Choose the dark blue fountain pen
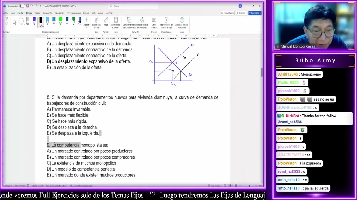357x200 pixels. coord(67,22)
